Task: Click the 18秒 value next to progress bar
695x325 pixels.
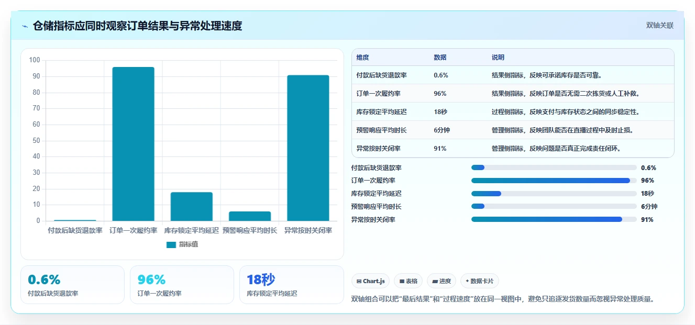Action: pos(648,194)
